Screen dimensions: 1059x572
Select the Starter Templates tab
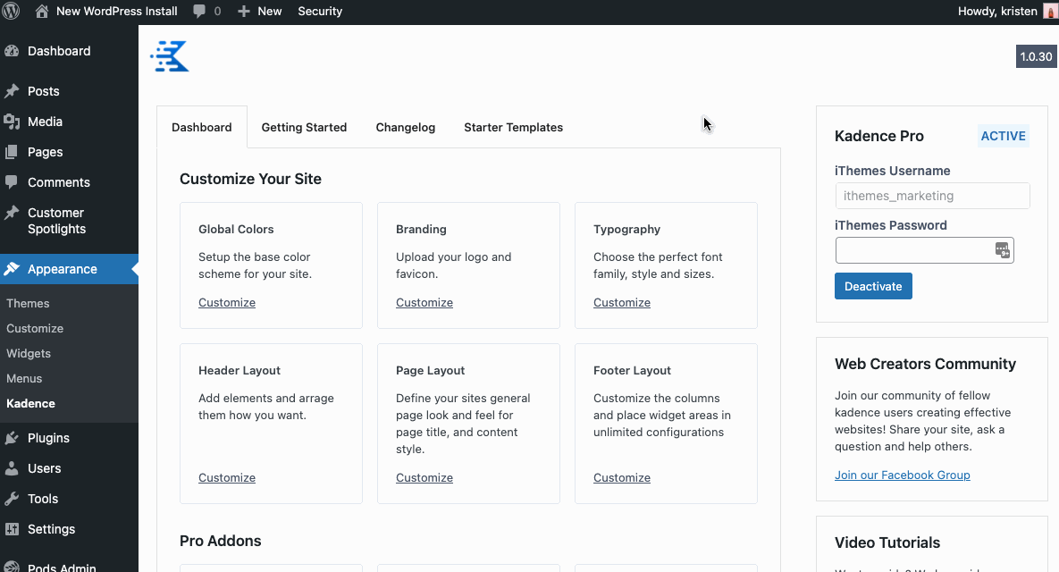[513, 128]
